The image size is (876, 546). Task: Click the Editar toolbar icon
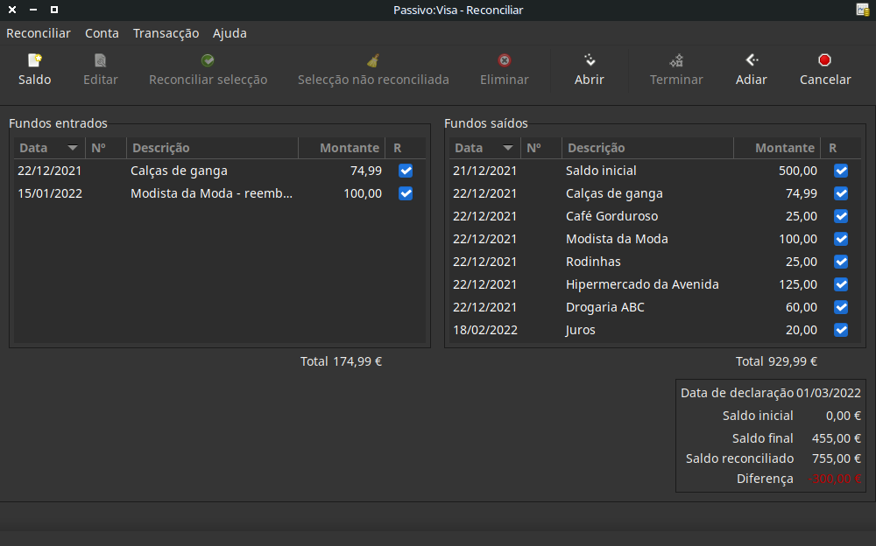[101, 61]
